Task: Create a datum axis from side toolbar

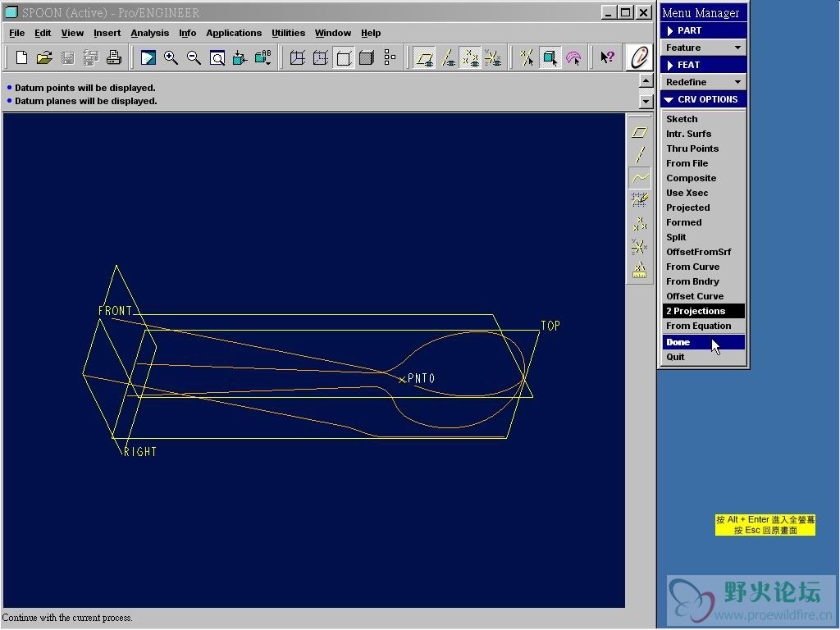Action: click(x=640, y=155)
